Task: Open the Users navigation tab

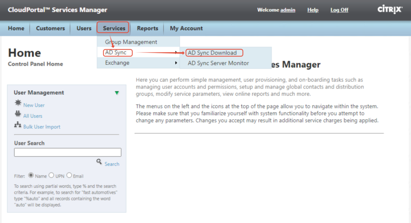Action: tap(84, 28)
